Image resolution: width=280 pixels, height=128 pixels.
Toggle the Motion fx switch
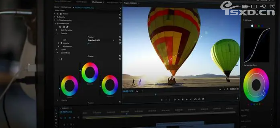pos(58,14)
